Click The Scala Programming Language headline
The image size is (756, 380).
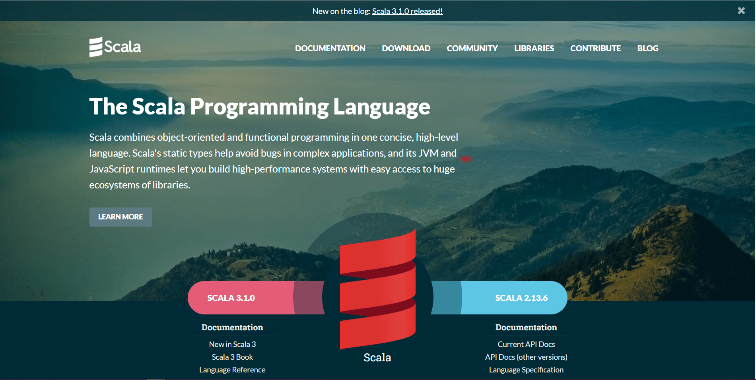[x=260, y=107]
